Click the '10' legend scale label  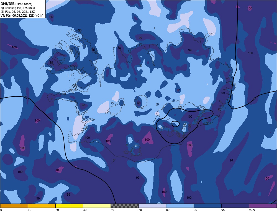(x=30, y=210)
